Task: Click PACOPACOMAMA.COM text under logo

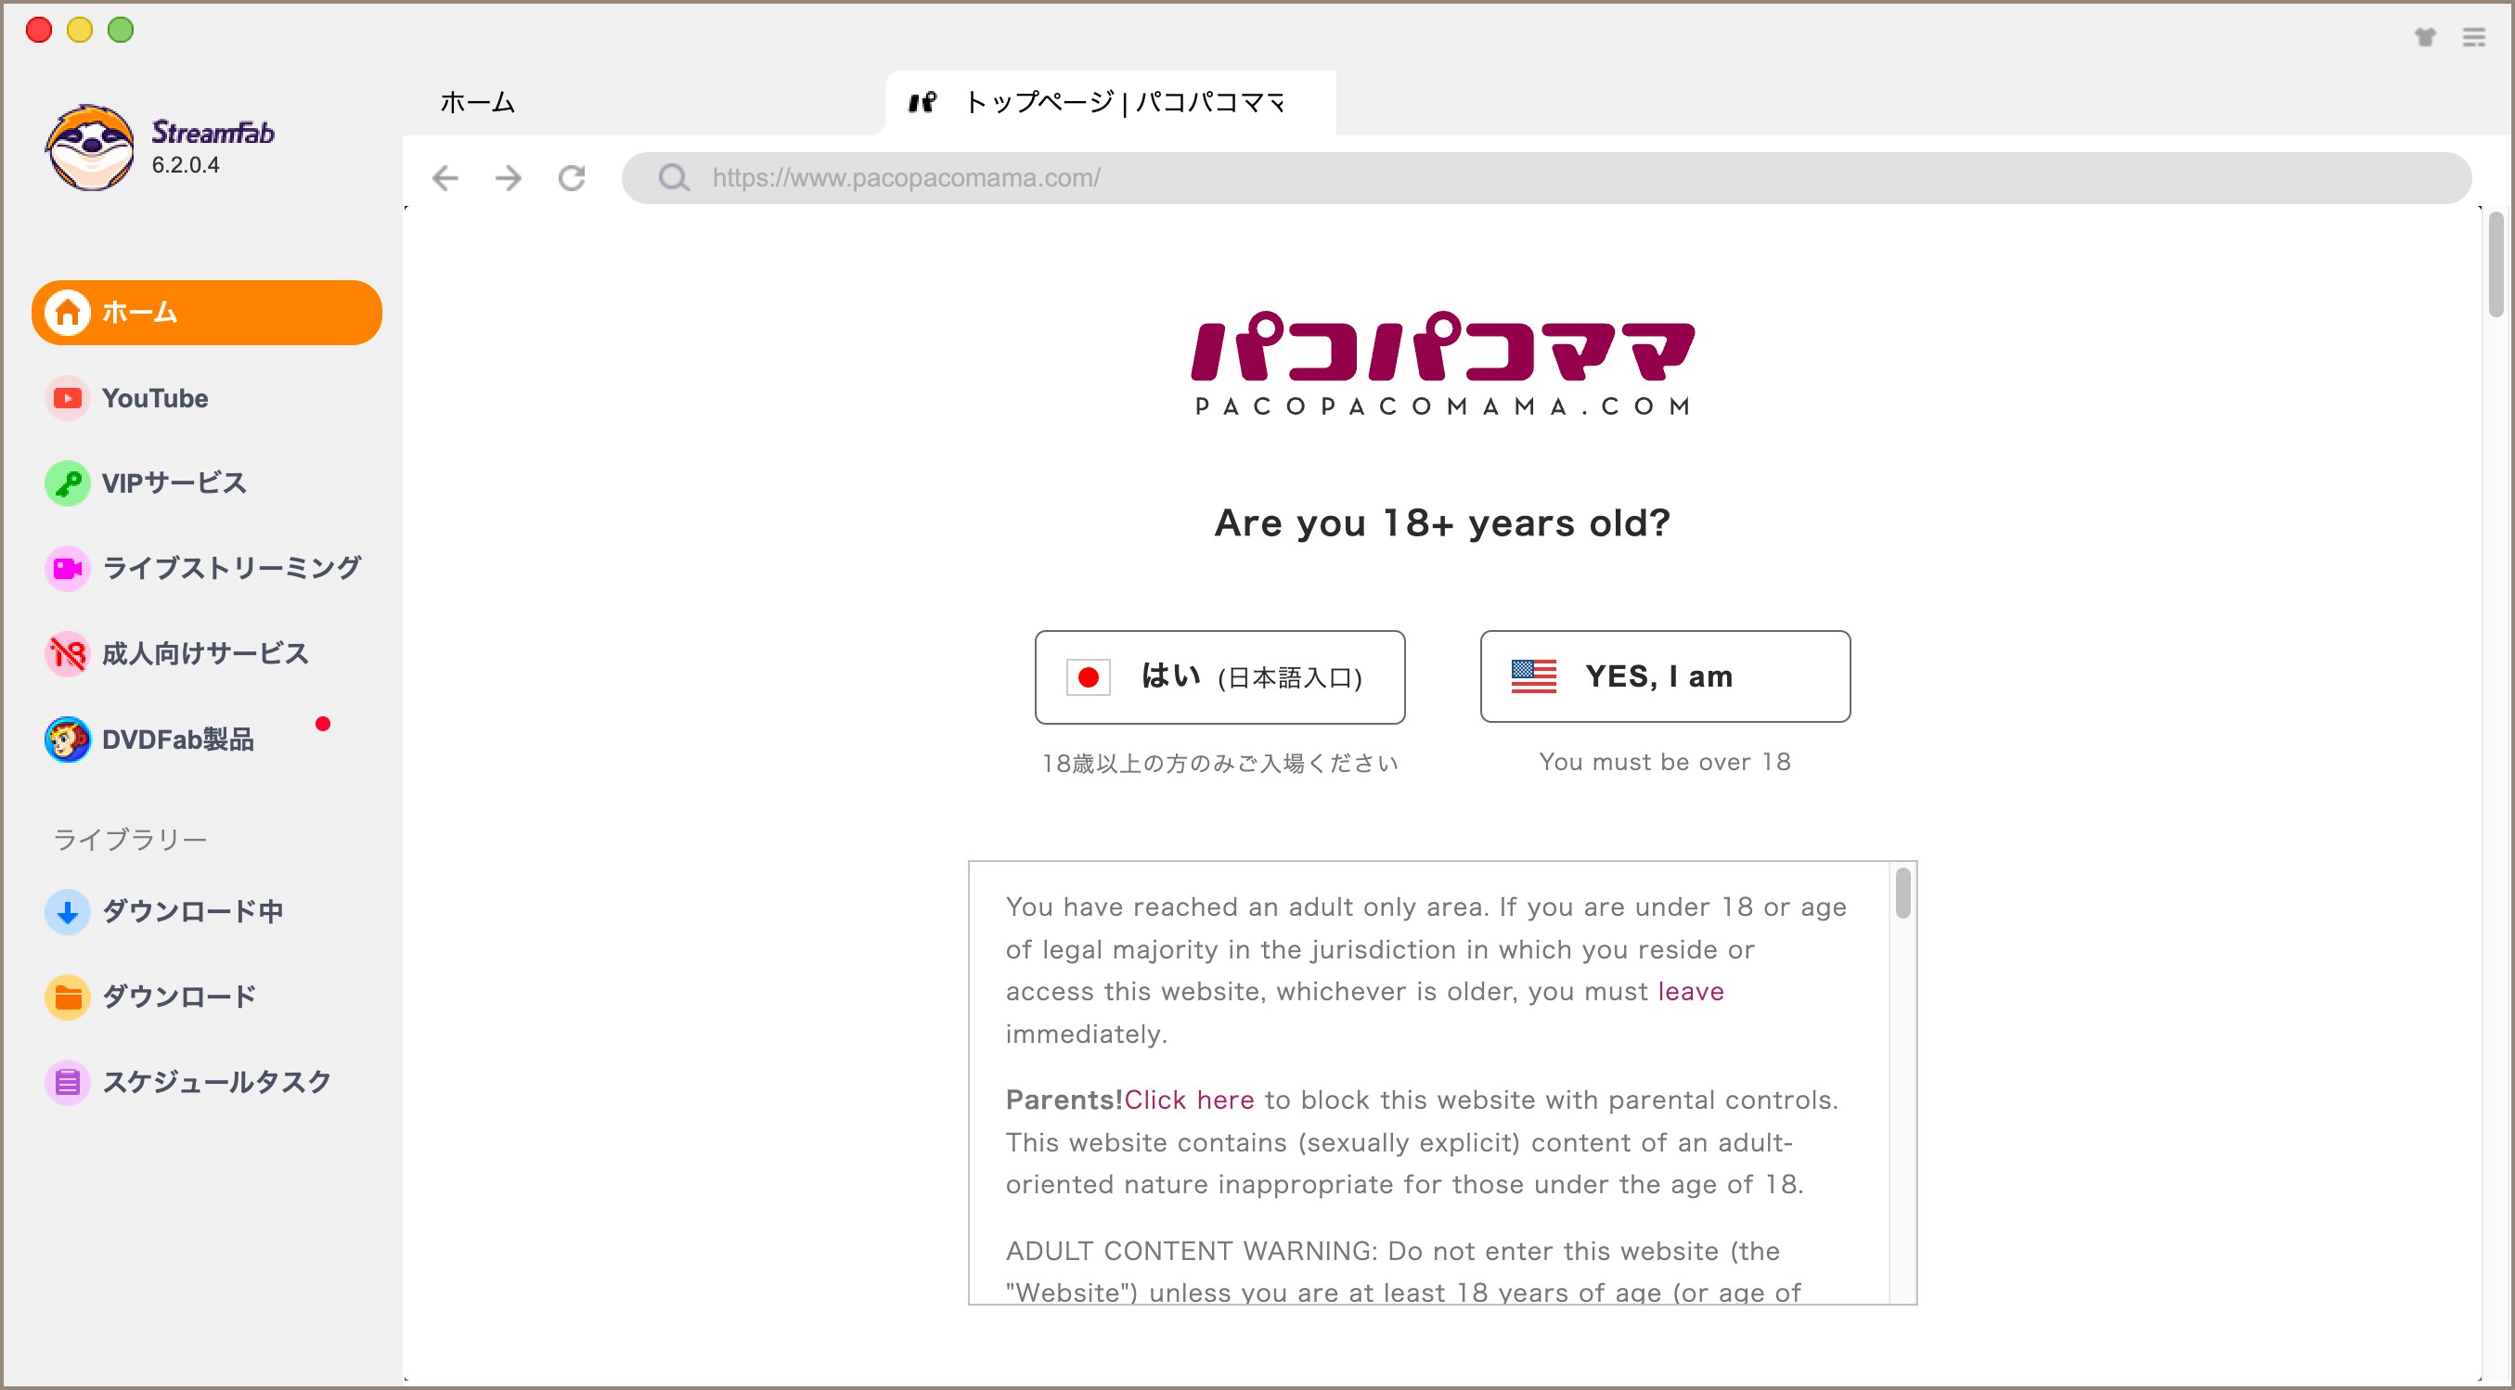Action: [1443, 406]
